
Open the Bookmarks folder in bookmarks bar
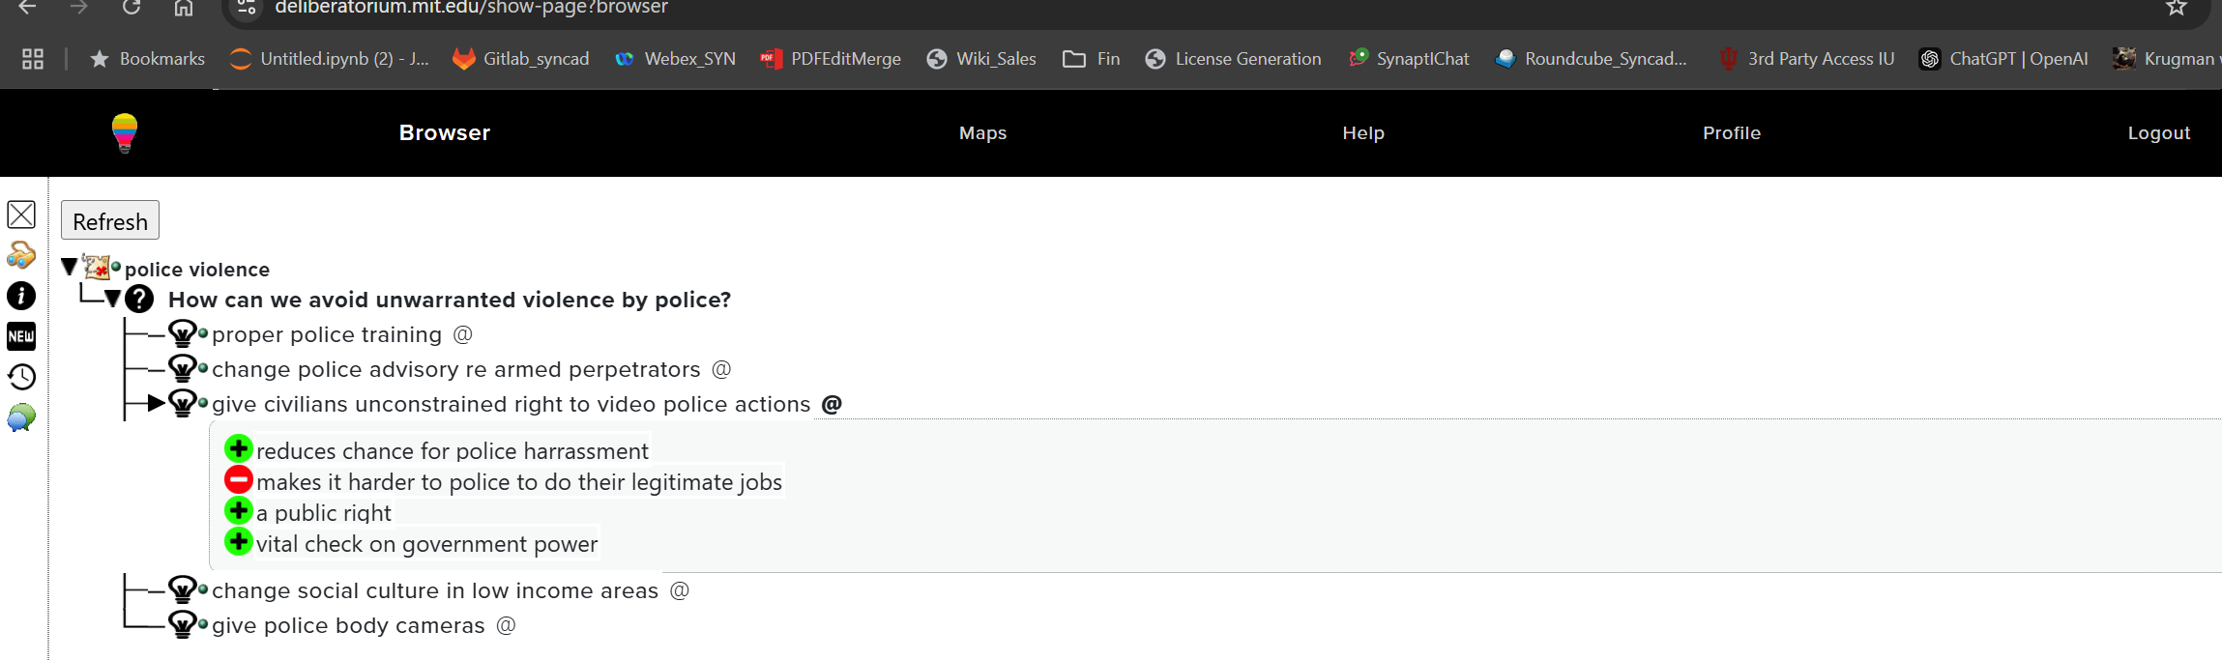tap(147, 59)
